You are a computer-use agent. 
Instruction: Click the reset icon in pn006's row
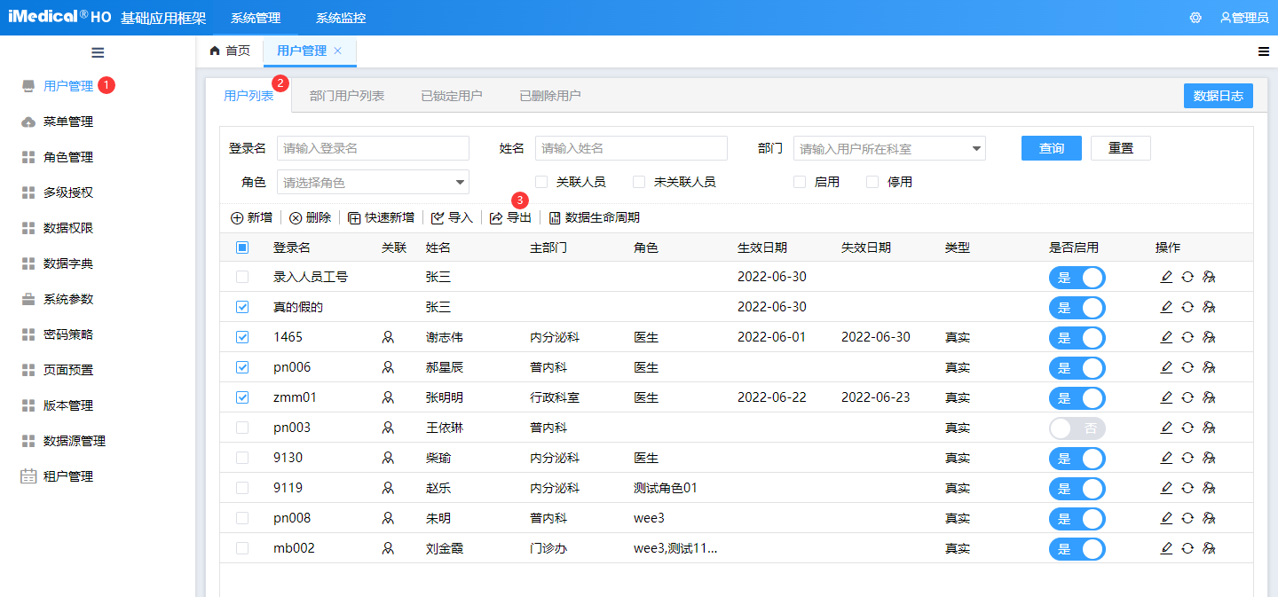tap(1187, 367)
